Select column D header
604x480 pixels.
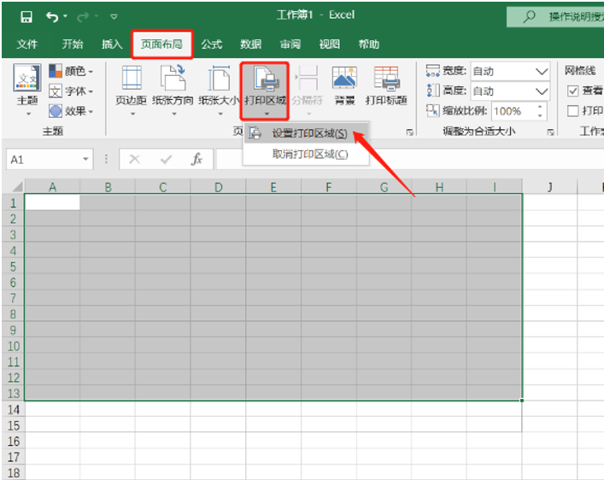click(x=218, y=187)
